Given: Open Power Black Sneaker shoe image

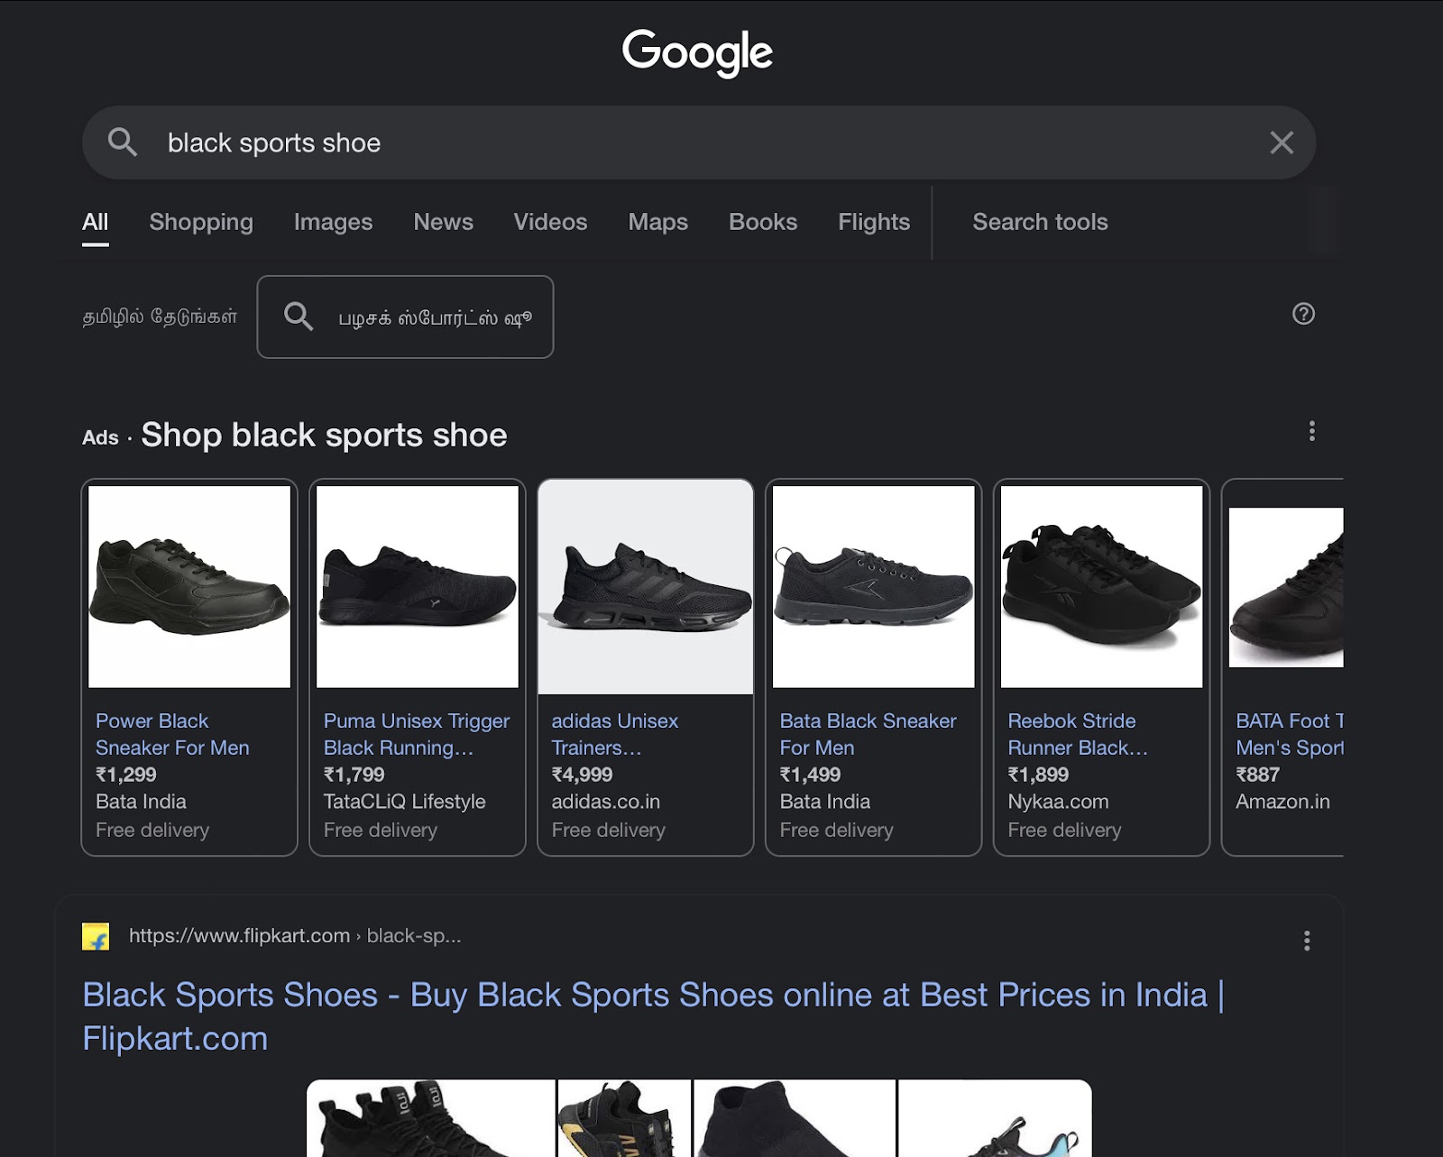Looking at the screenshot, I should (x=189, y=587).
